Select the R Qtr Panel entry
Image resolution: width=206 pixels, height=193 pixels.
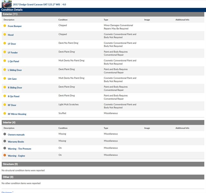13,96
